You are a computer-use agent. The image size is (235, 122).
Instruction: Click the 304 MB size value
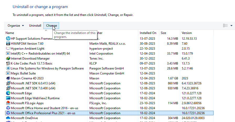pyautogui.click(x=173, y=118)
